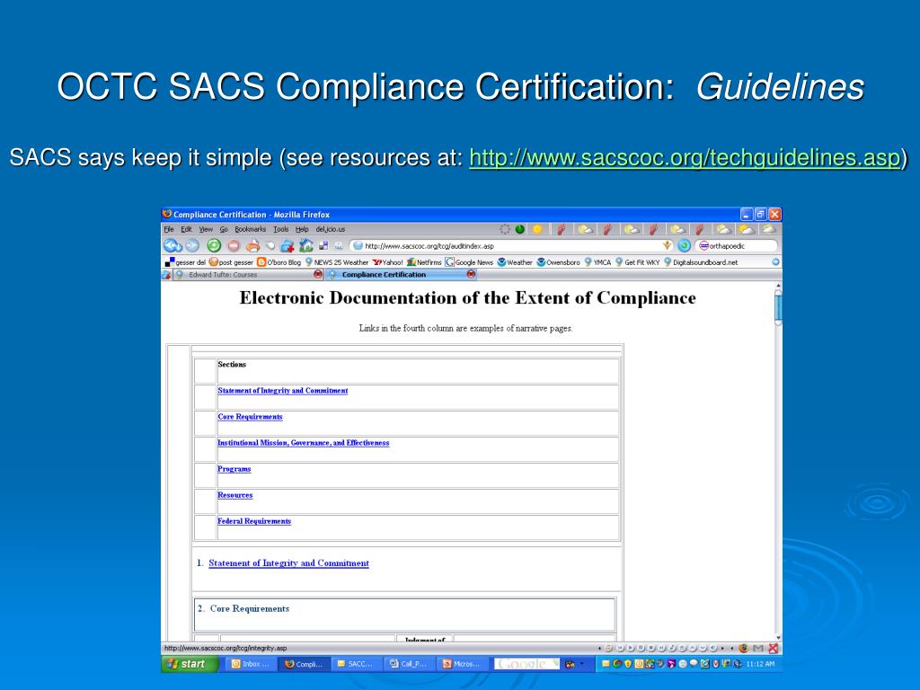Click the green Go button beside address bar
Screen dimensions: 920x690
(x=684, y=246)
